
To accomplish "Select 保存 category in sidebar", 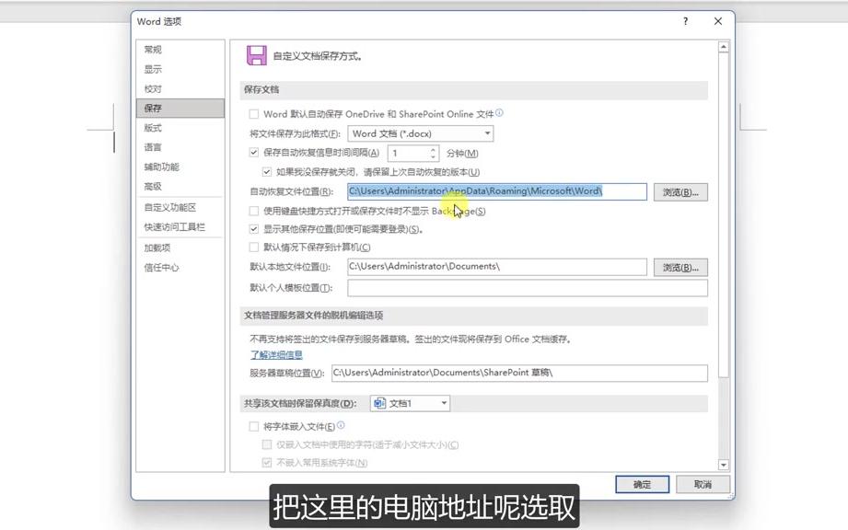I will point(180,108).
